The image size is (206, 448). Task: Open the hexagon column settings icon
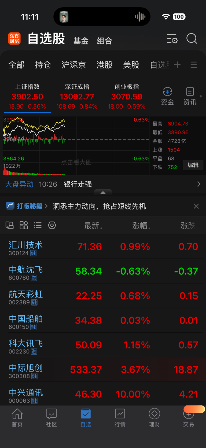pos(52,225)
